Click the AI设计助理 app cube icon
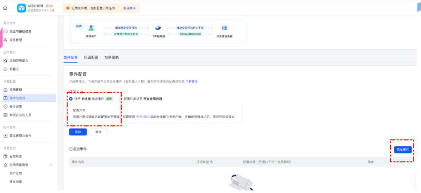Viewport: 421px width, 193px height. [21, 8]
